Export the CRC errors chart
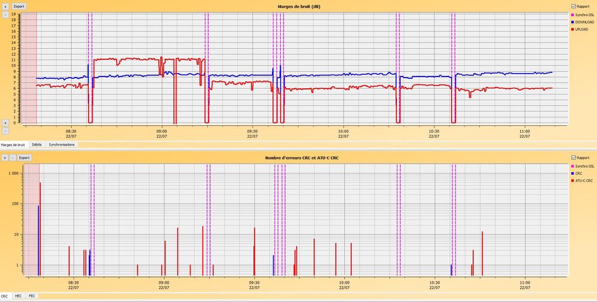Image resolution: width=597 pixels, height=302 pixels. point(24,158)
